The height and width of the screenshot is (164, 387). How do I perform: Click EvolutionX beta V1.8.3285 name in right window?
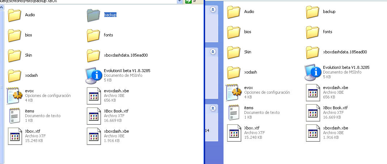[346, 67]
